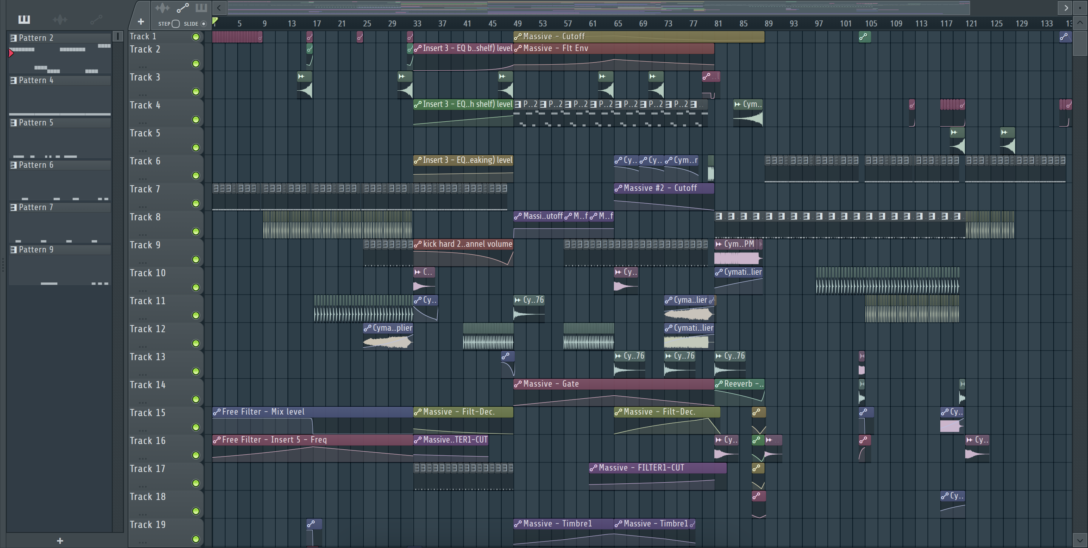Select the Massive - Filt-Dec. clip at bar 33
The width and height of the screenshot is (1088, 548).
463,412
